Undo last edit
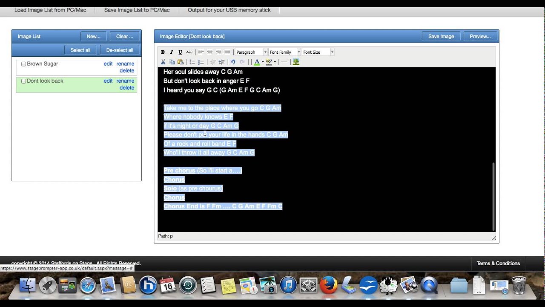The height and width of the screenshot is (307, 545). pos(233,62)
